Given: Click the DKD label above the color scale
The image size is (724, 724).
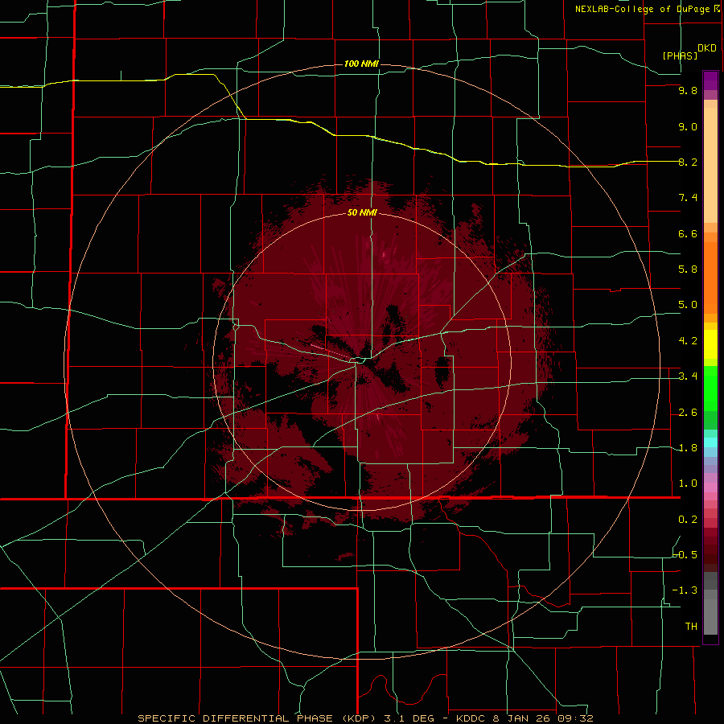Looking at the screenshot, I should [x=707, y=47].
